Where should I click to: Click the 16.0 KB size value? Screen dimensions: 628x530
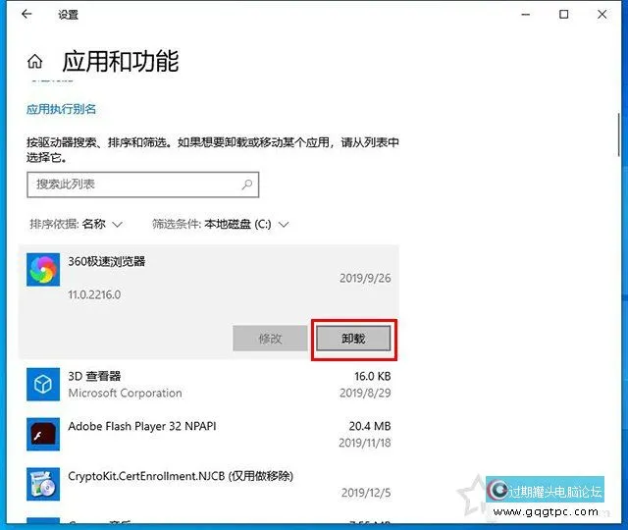(x=373, y=376)
